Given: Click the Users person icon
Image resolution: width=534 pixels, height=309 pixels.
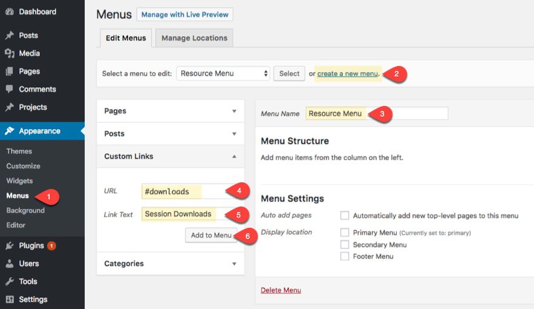Looking at the screenshot, I should [x=10, y=264].
